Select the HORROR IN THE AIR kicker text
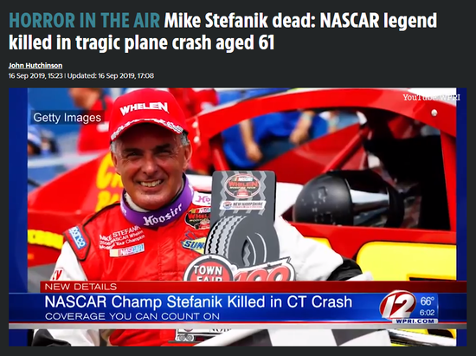 coord(85,20)
